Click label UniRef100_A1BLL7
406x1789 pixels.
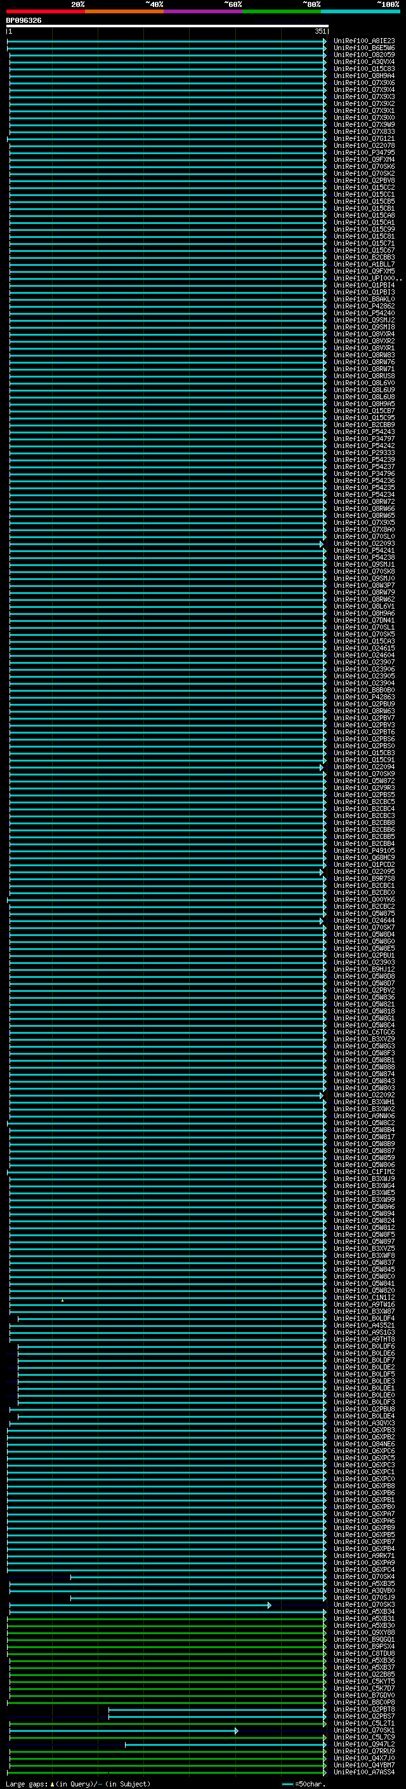(x=364, y=264)
